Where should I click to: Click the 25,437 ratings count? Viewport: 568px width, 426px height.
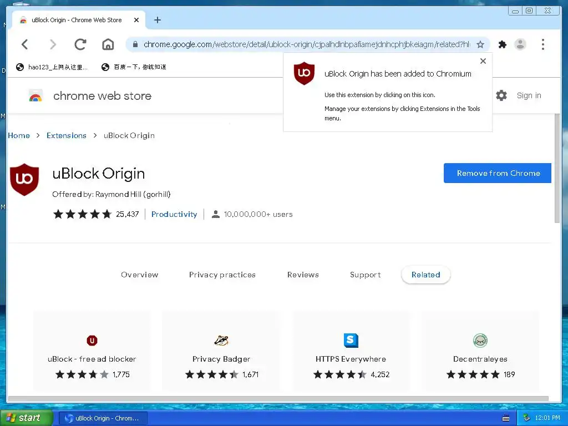(128, 214)
